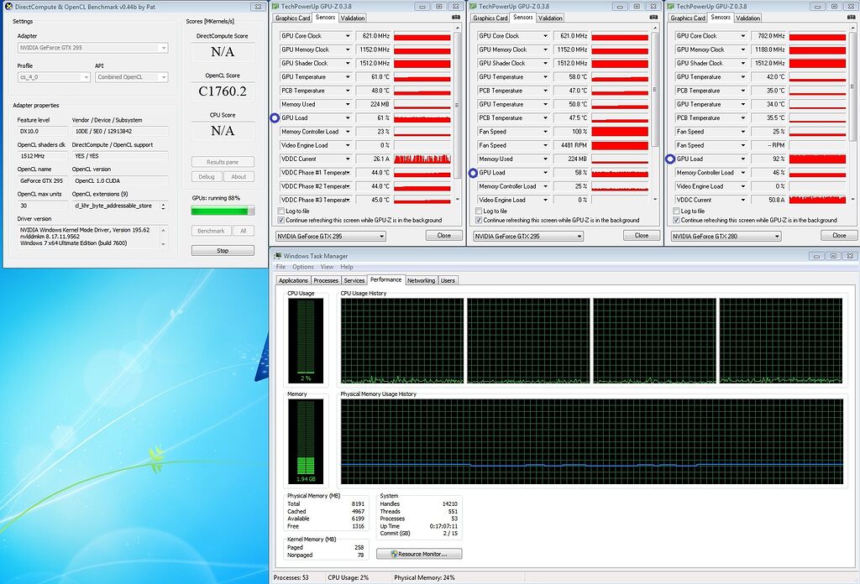Viewport: 860px width, 584px height.
Task: Expand GPU Core Clock sensor dropdown in first GPU-Z
Action: 348,35
